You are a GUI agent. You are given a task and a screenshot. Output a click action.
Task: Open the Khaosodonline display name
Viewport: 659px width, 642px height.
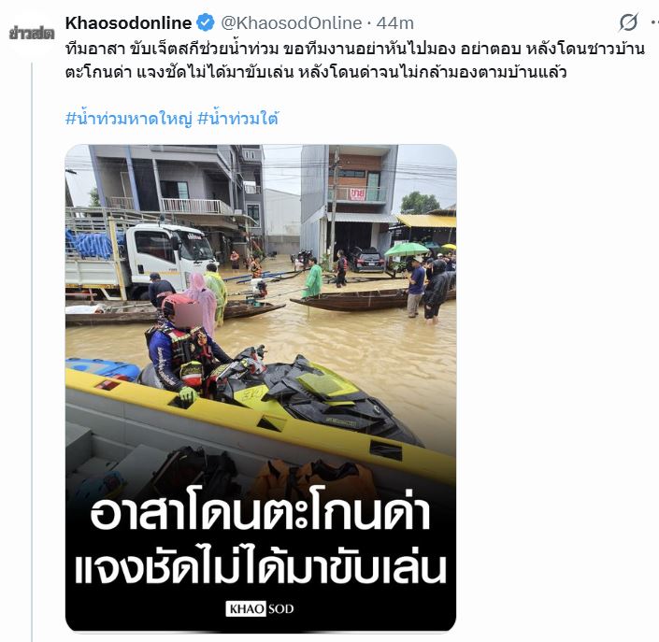[128, 22]
